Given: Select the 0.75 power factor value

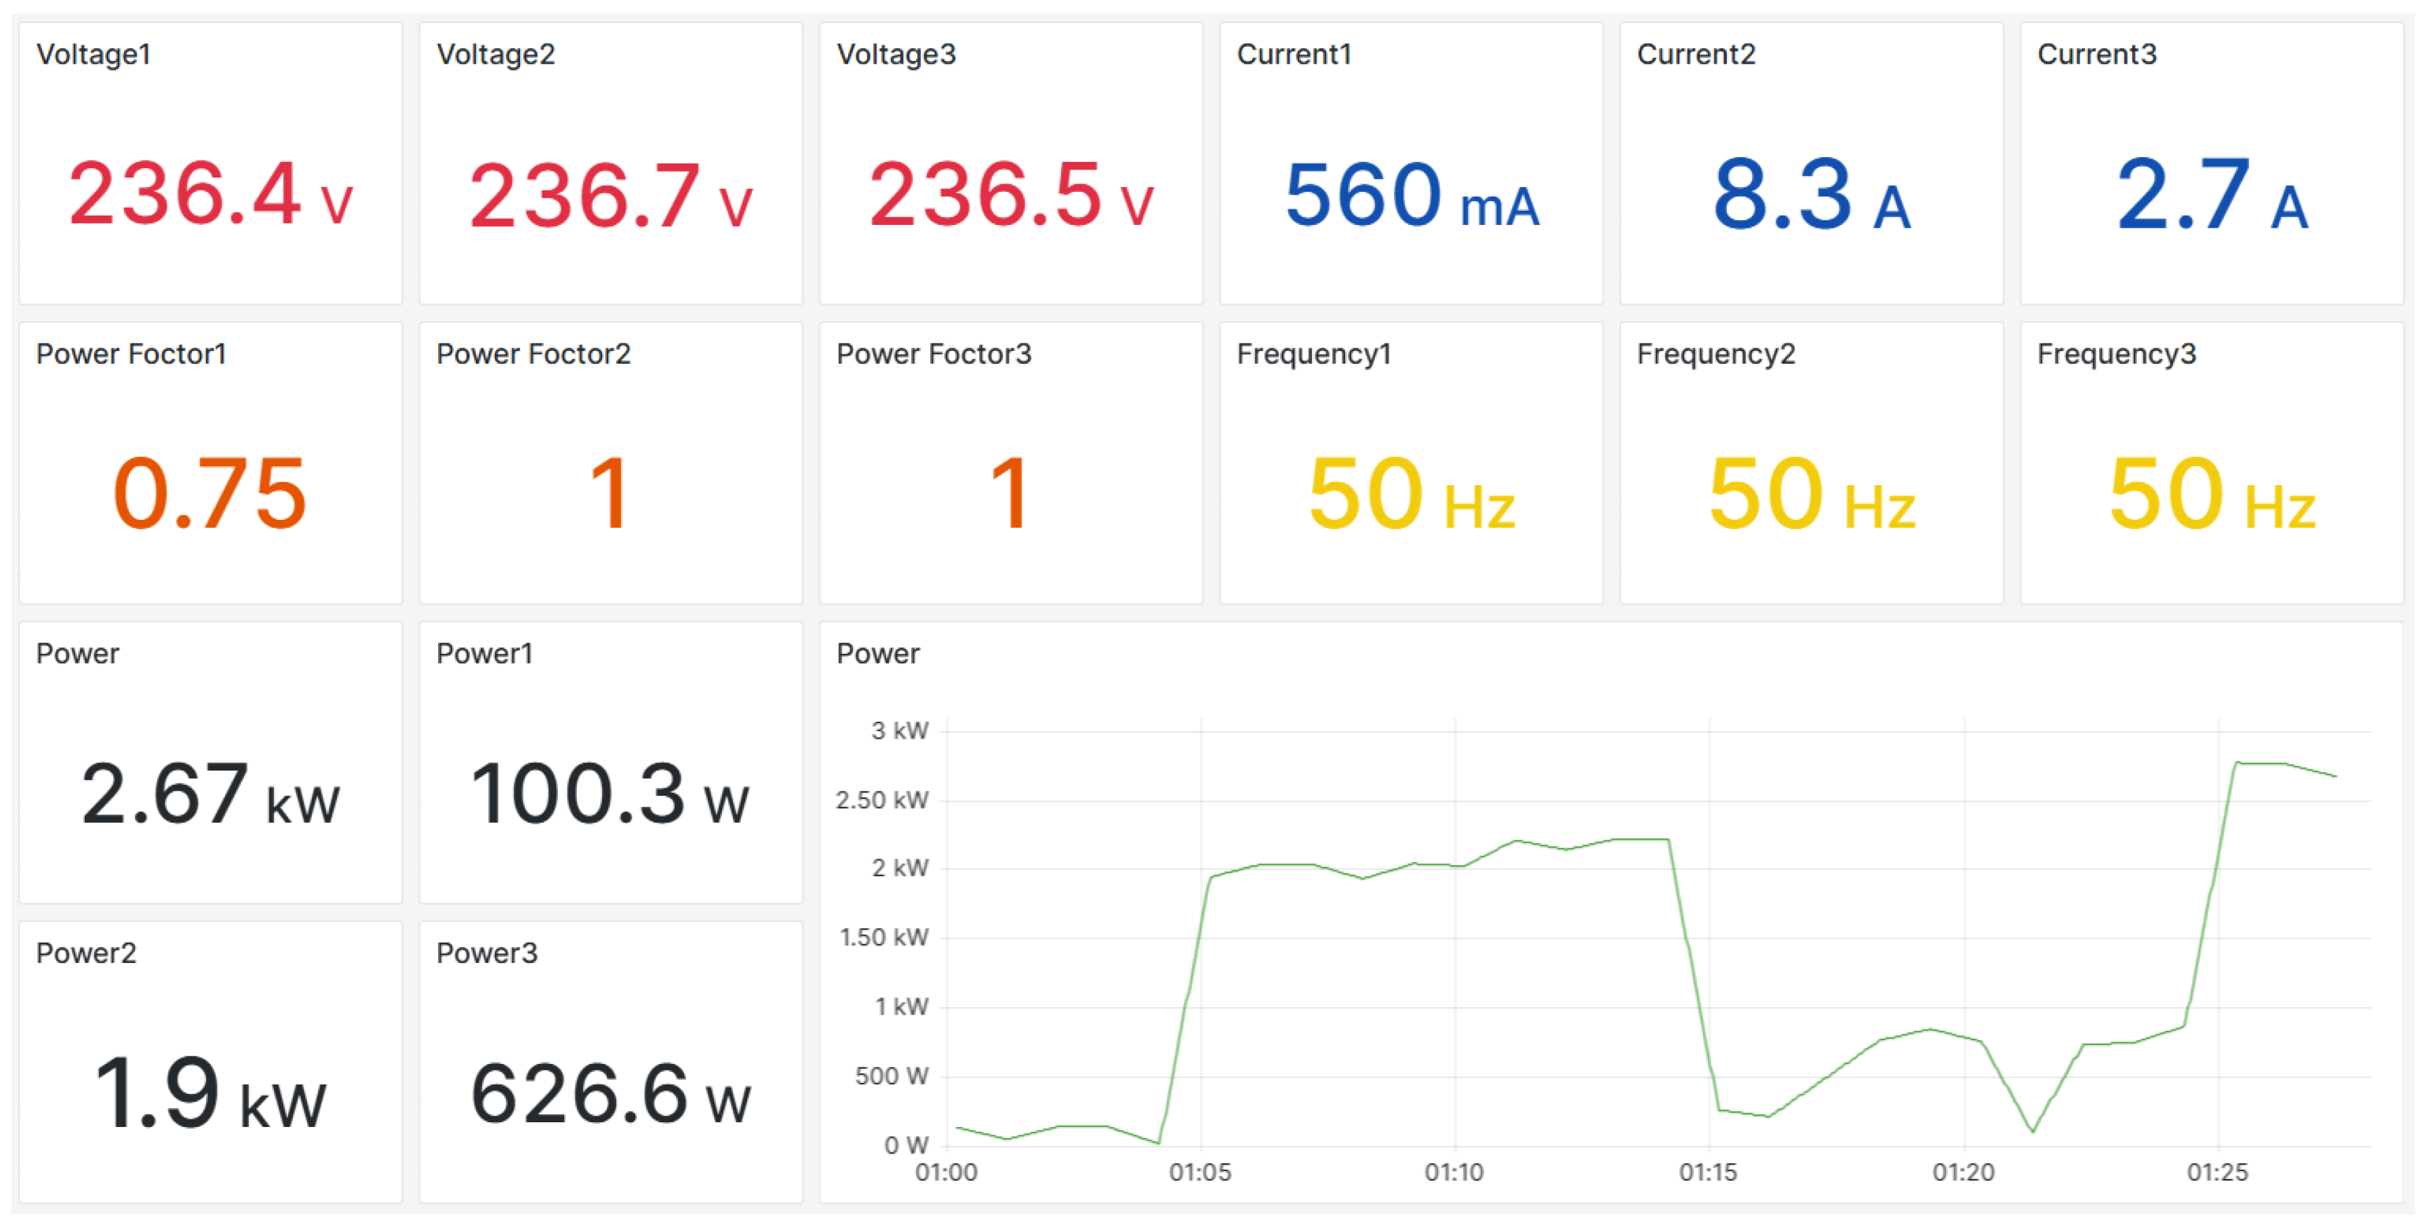Looking at the screenshot, I should (211, 493).
